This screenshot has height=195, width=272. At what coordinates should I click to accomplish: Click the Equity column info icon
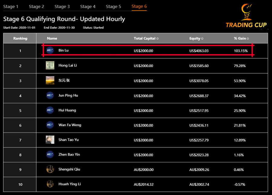tap(202, 39)
